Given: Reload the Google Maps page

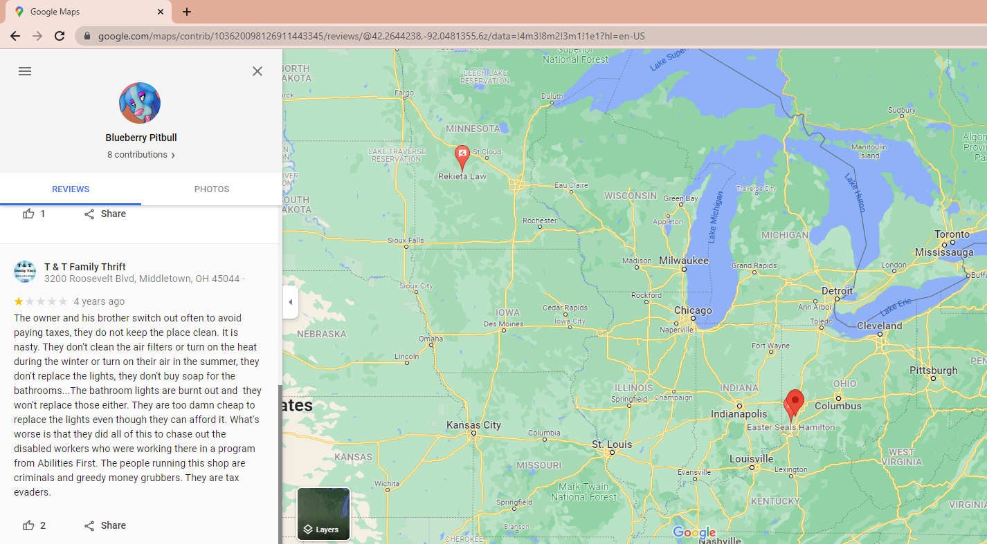Looking at the screenshot, I should 60,36.
